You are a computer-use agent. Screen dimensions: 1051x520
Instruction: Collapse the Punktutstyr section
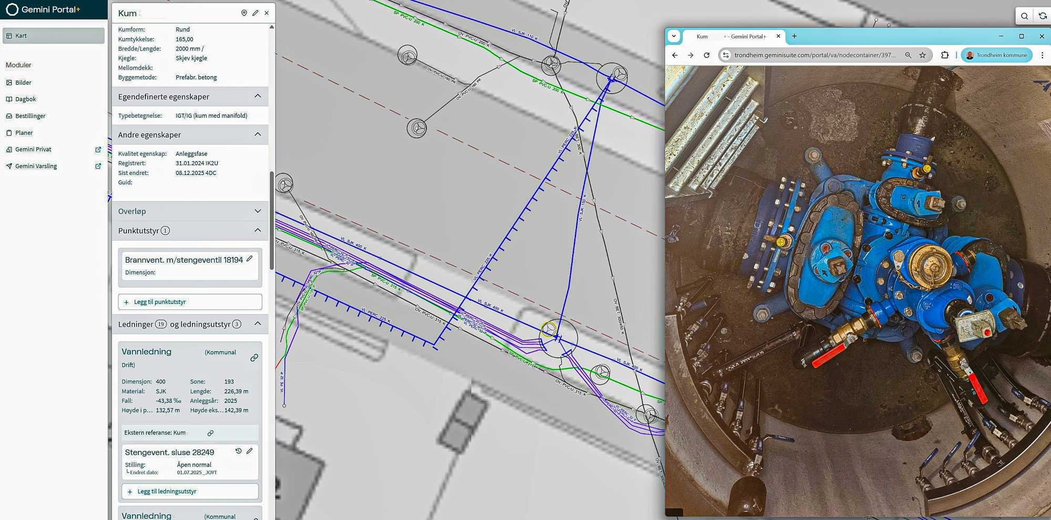257,230
